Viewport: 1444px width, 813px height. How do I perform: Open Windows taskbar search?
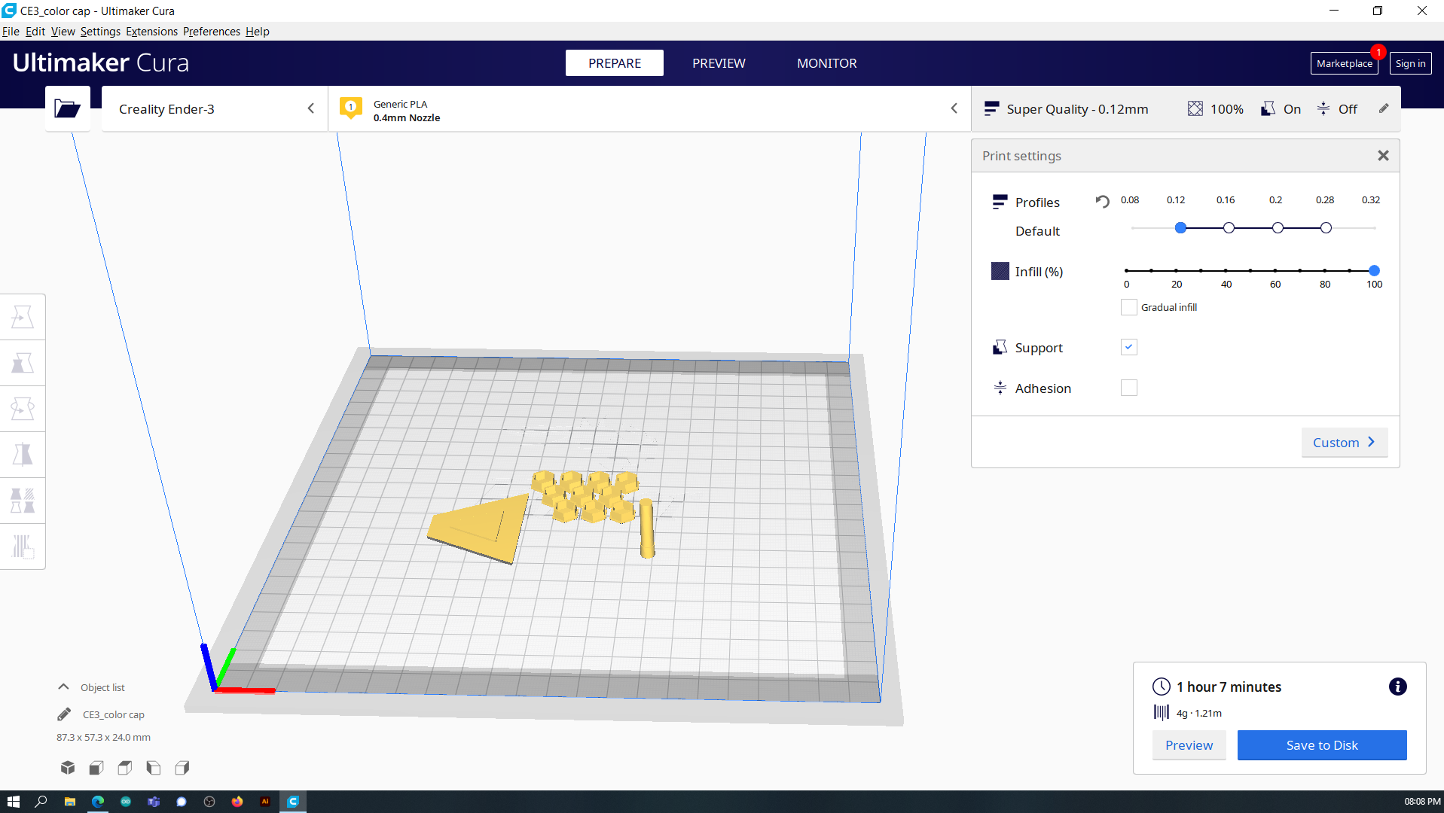click(41, 802)
